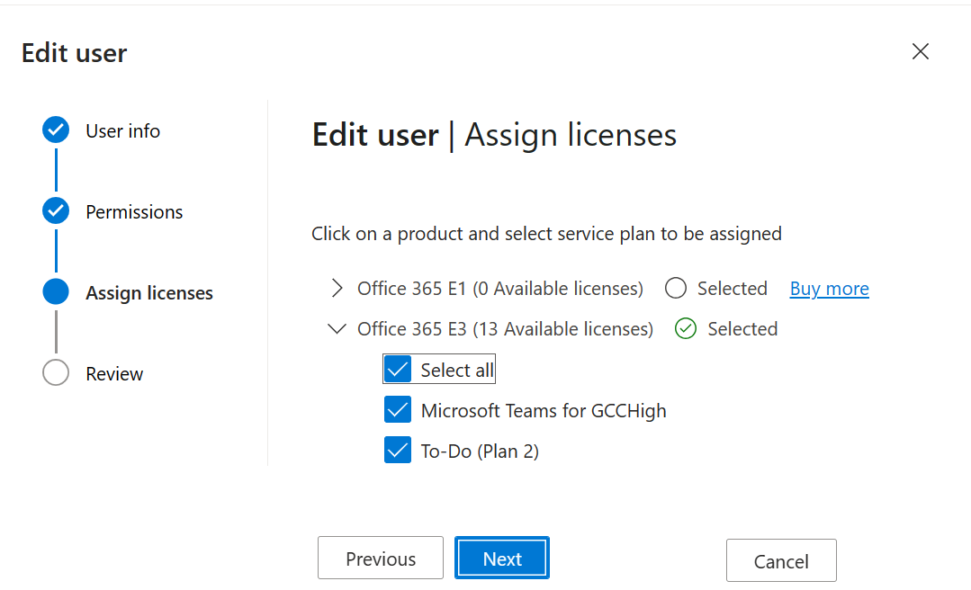Go to the User info step label
The width and height of the screenshot is (971, 590).
[x=122, y=131]
